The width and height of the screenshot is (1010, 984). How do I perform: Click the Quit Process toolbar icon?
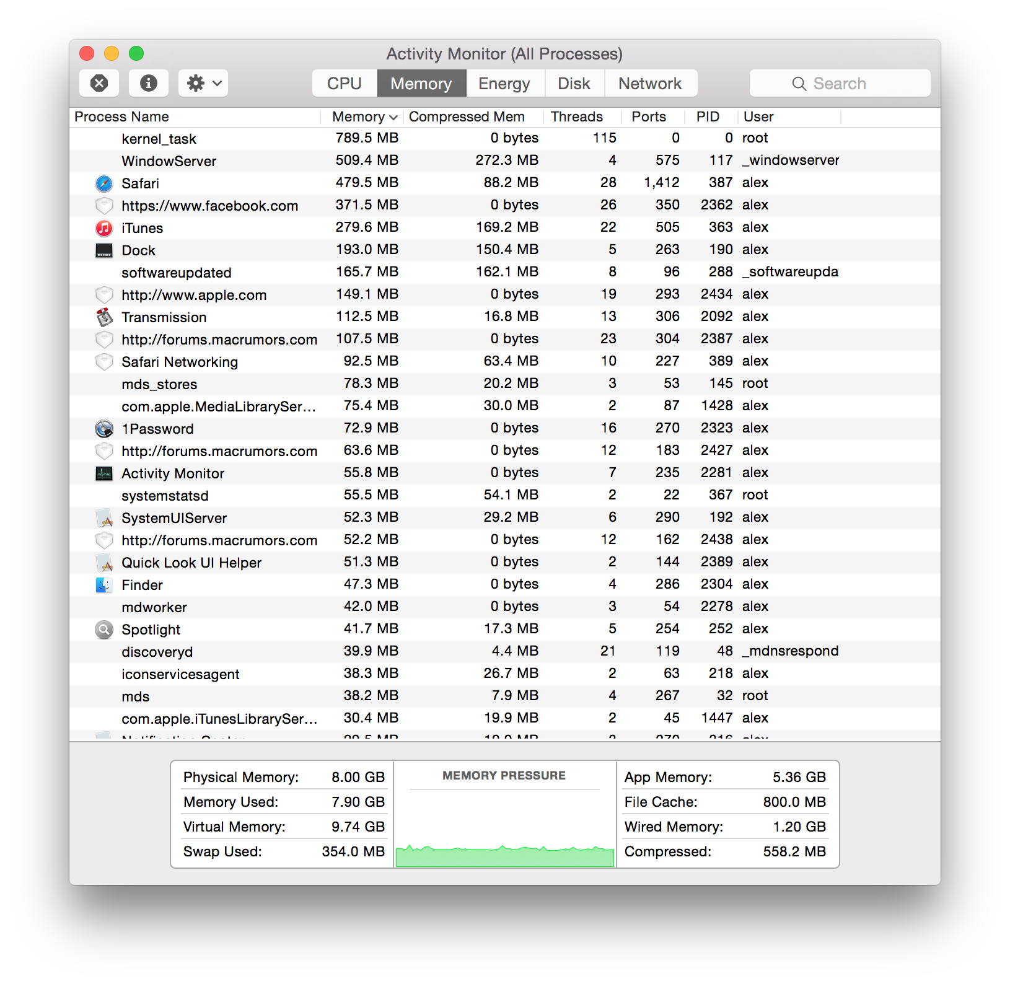pyautogui.click(x=99, y=83)
